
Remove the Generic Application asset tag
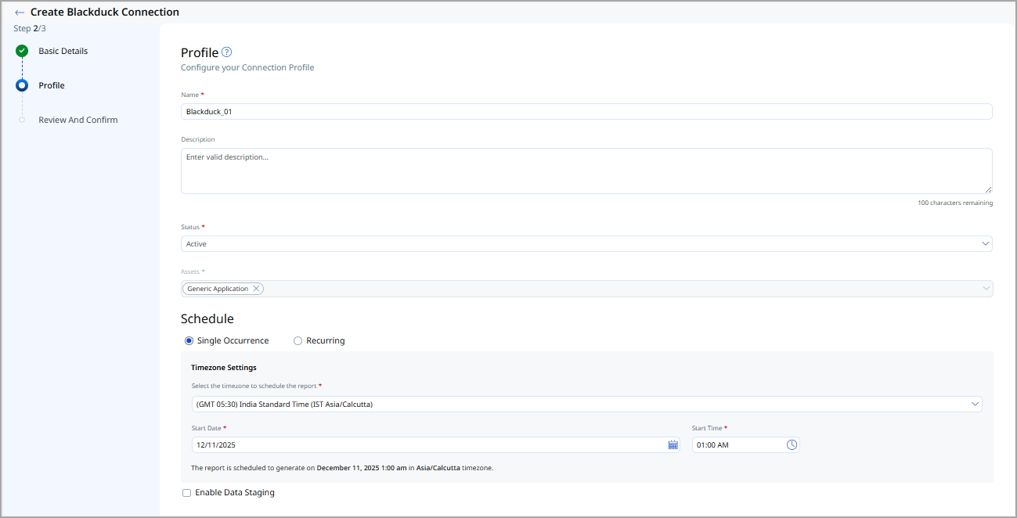point(256,289)
